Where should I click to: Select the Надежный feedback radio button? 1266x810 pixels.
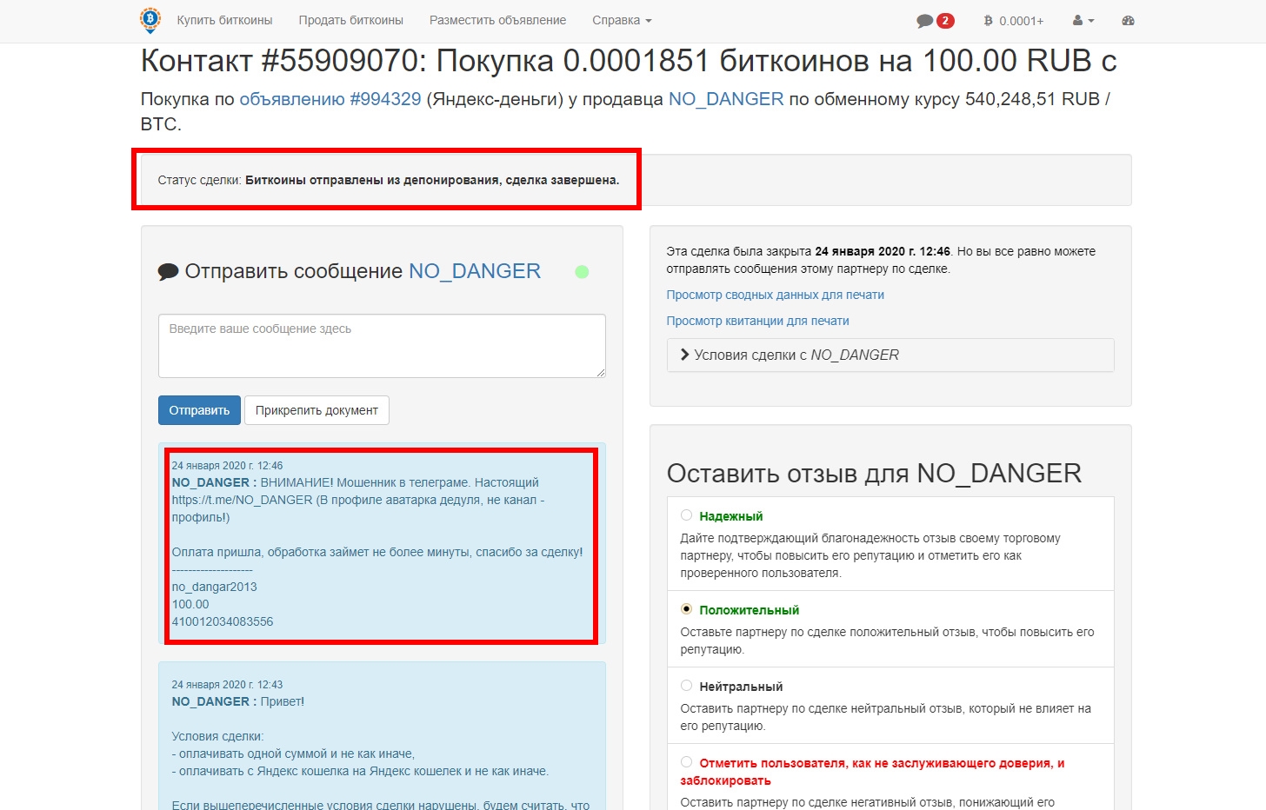(x=686, y=515)
